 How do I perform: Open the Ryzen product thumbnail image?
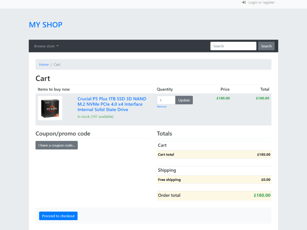tap(50, 108)
